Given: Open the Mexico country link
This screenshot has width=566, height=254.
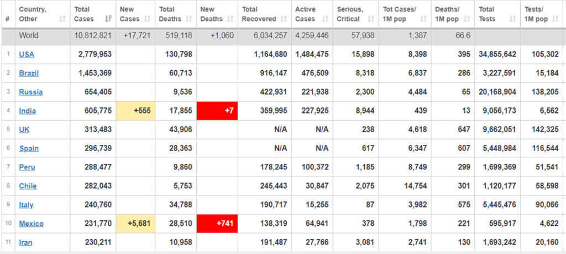Looking at the screenshot, I should tap(32, 224).
